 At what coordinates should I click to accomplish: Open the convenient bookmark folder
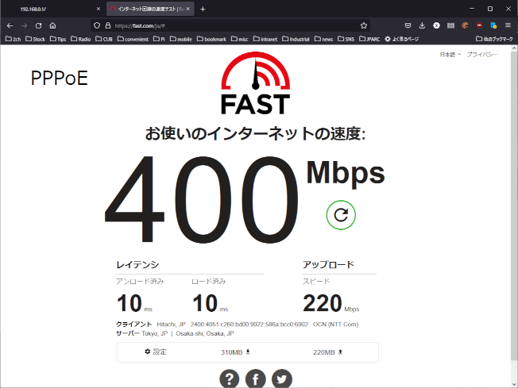coord(133,39)
